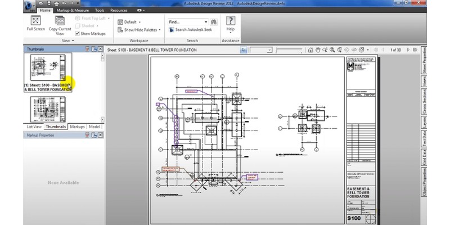
Task: Open the Front Top Left view dropdown
Action: click(x=92, y=18)
